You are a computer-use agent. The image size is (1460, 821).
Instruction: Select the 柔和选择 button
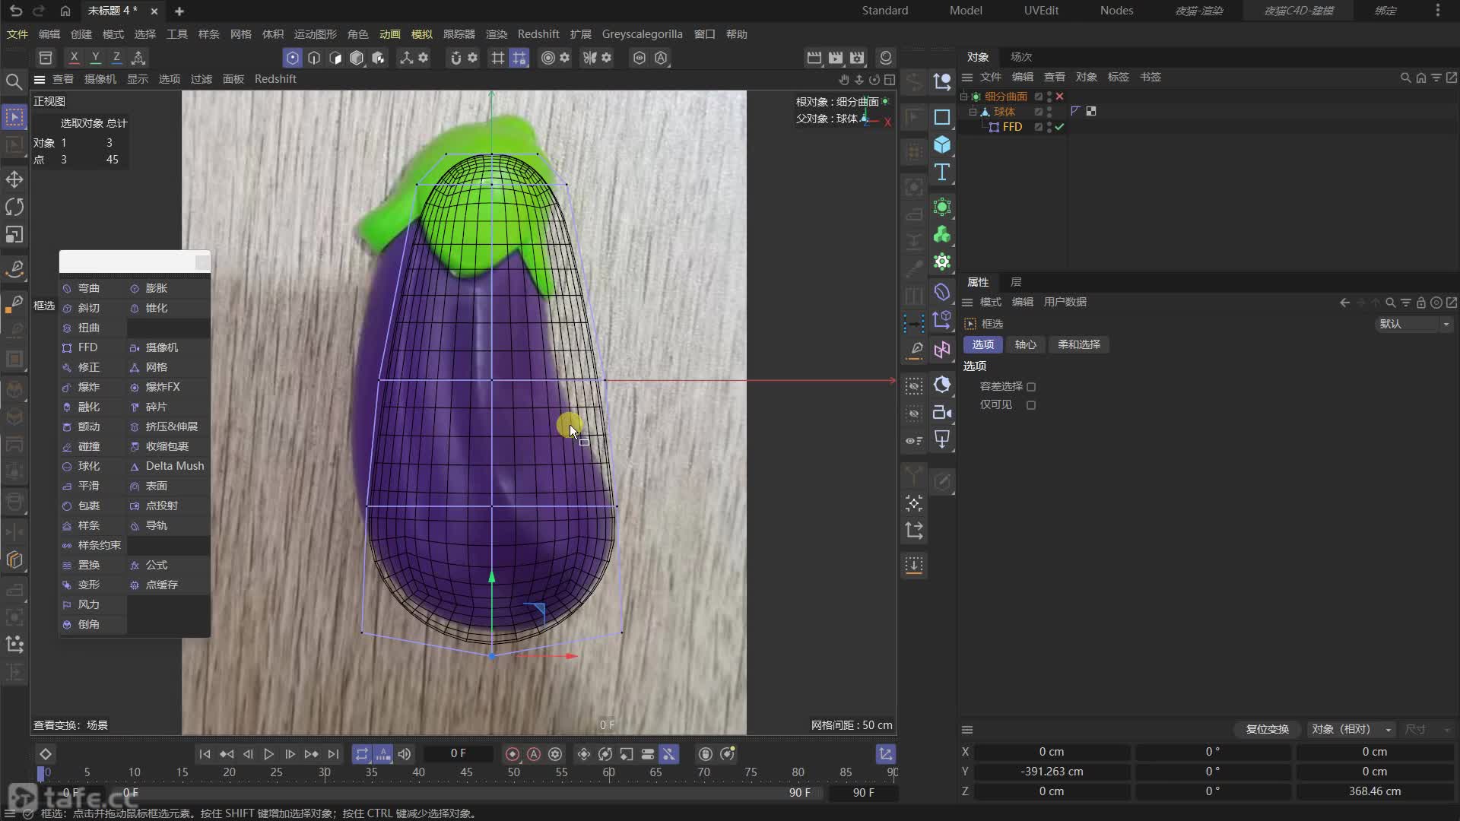[1079, 344]
